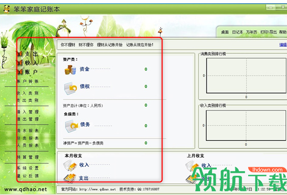
Task: Open the 万年历 calendar menu
Action: pyautogui.click(x=251, y=32)
